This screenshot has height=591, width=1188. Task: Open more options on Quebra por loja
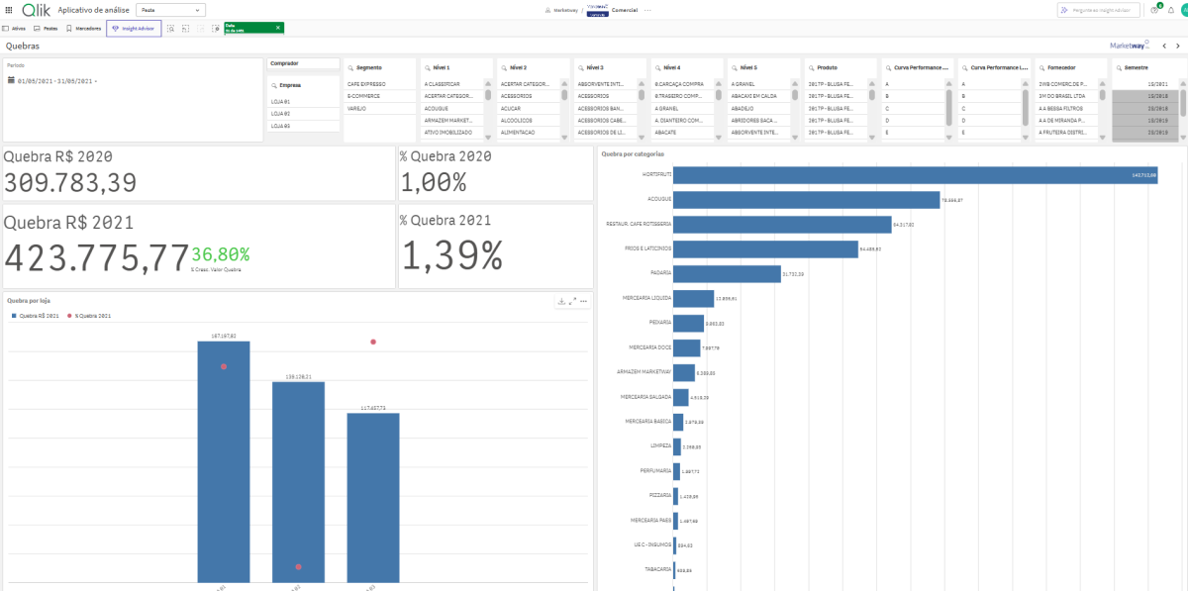click(x=584, y=301)
